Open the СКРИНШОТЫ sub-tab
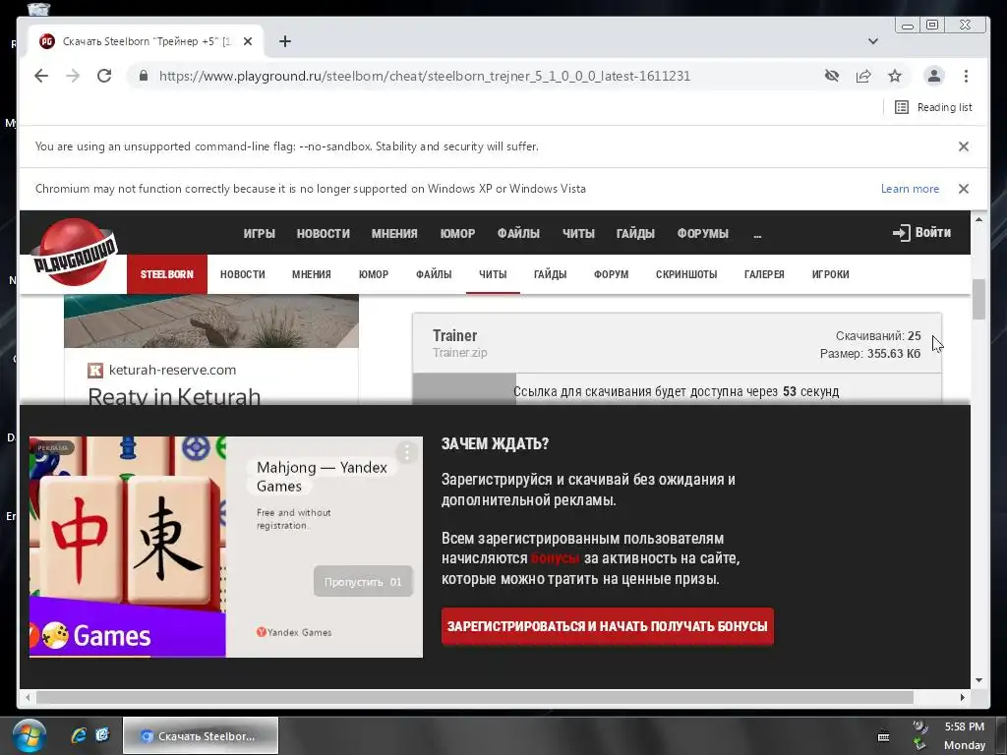 [686, 274]
